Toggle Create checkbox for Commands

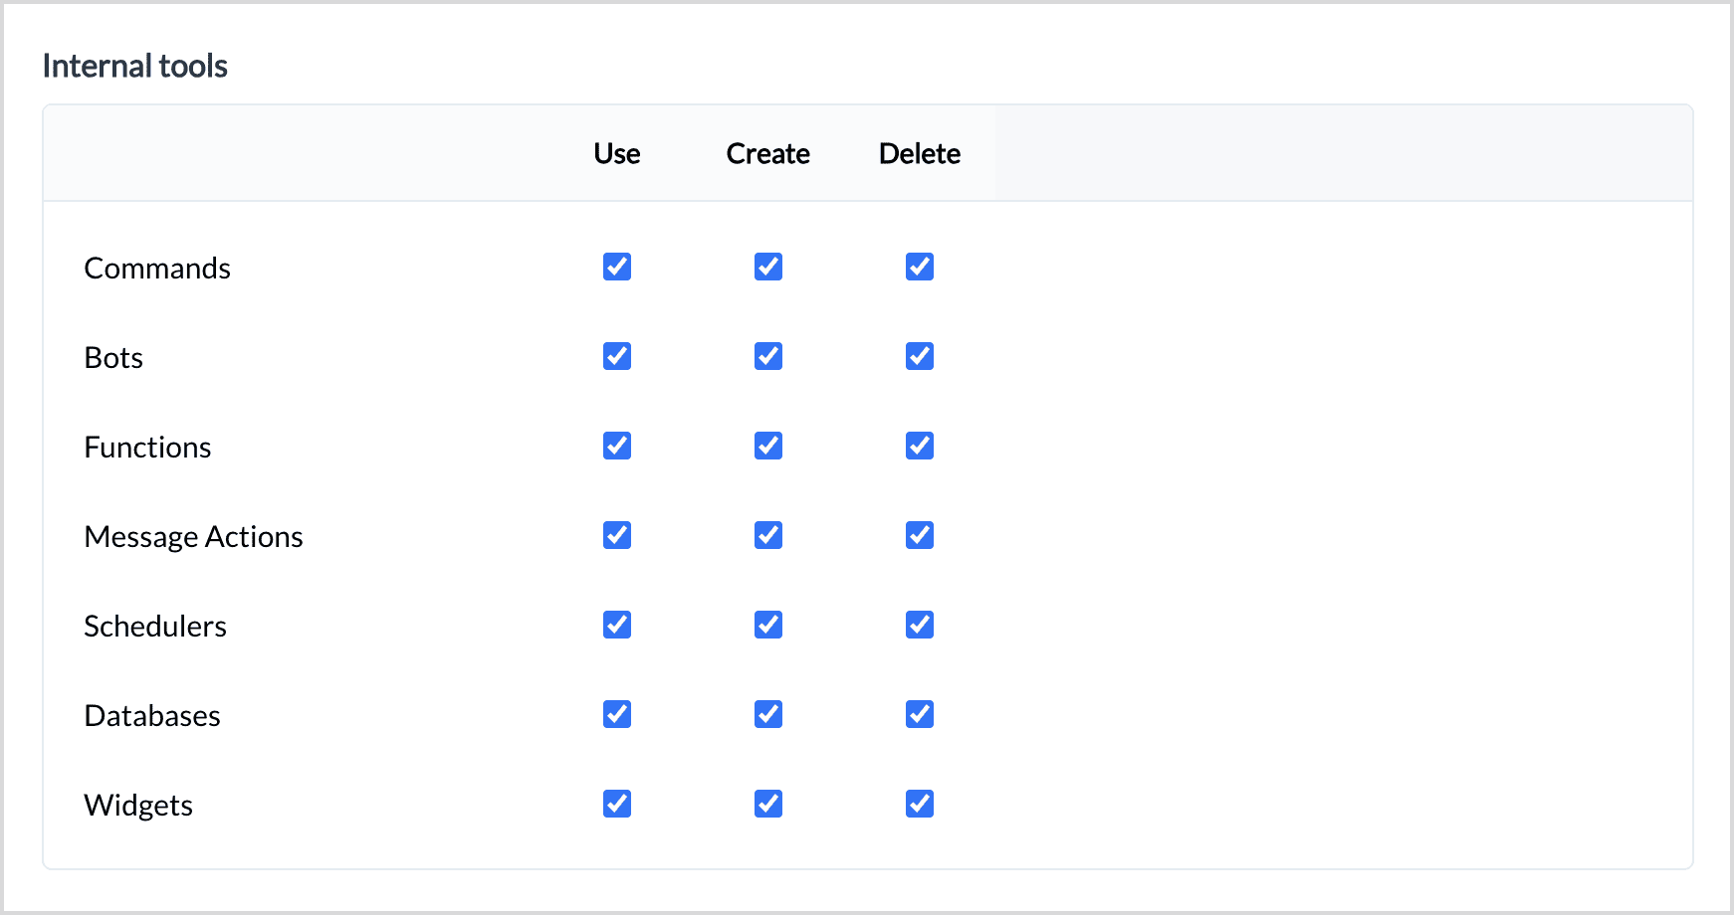pyautogui.click(x=768, y=267)
